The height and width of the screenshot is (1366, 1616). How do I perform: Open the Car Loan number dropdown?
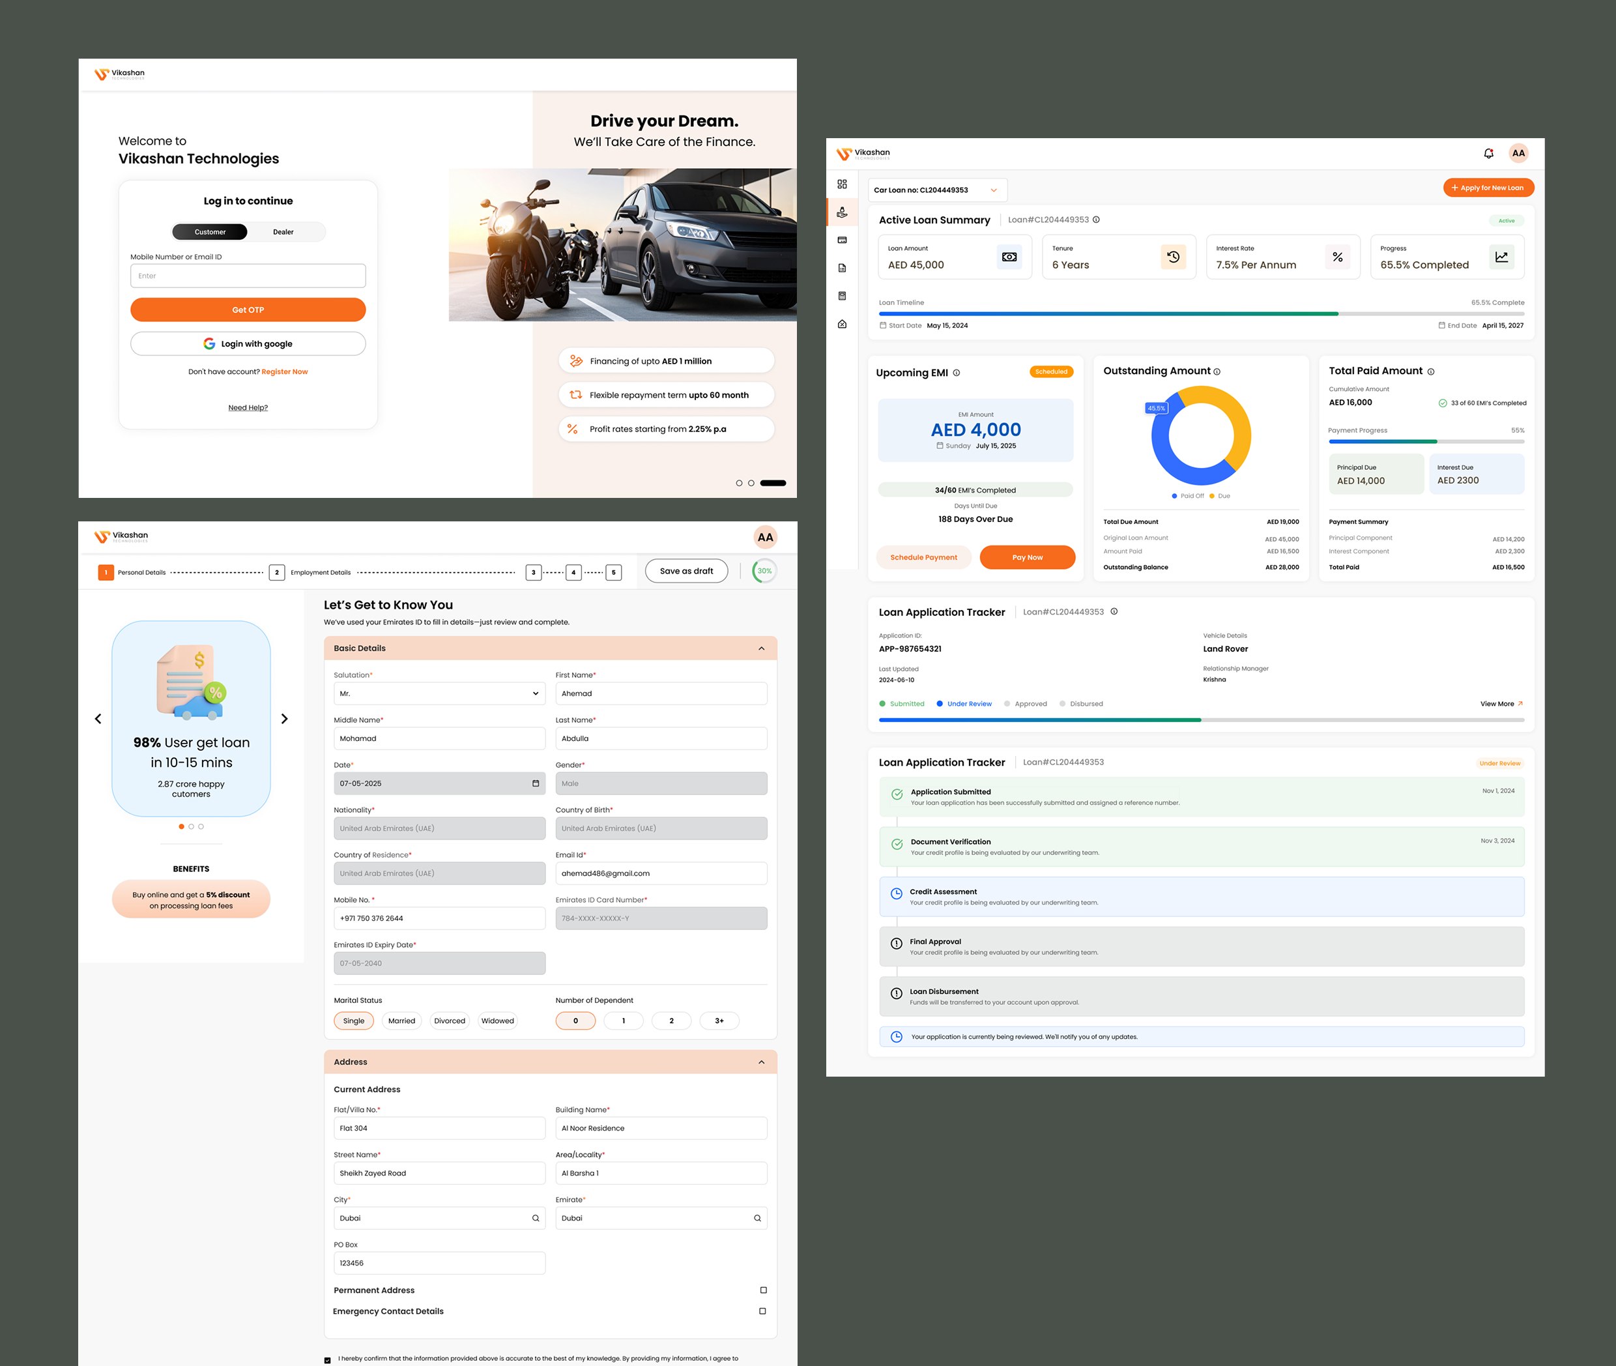coord(937,190)
